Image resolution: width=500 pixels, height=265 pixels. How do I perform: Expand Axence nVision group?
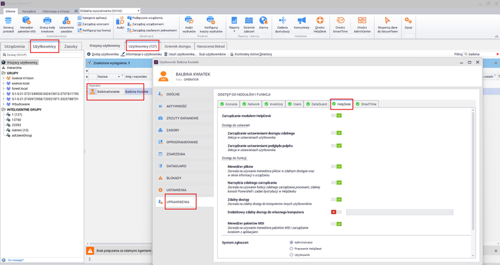click(x=3, y=78)
